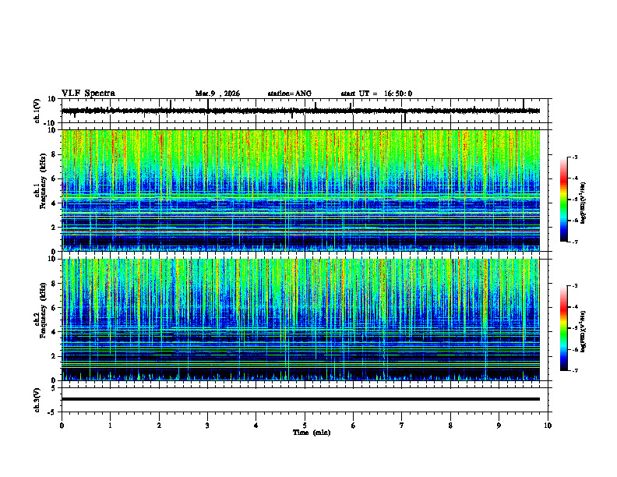617x477 pixels.
Task: Click the "-7" label below ch.1 color scale
Action: click(574, 242)
